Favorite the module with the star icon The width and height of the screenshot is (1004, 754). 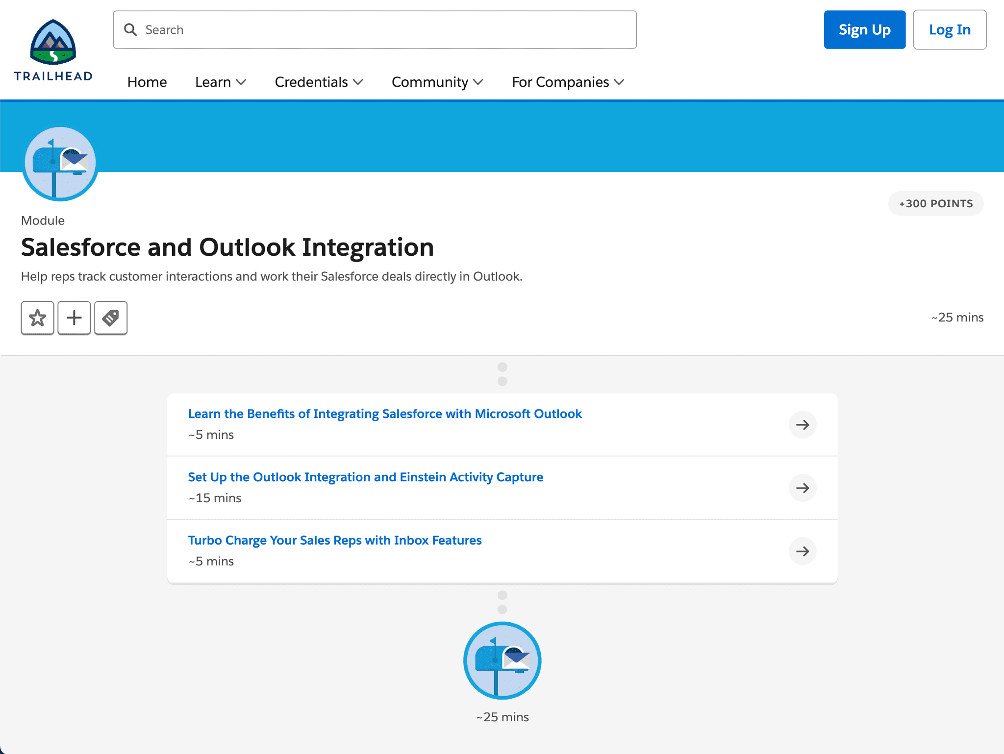tap(38, 318)
